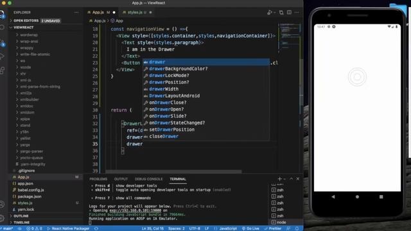Click the Prettier status bar button

click(272, 228)
